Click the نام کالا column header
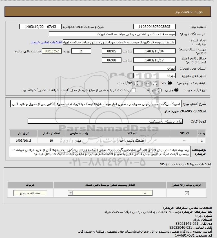Screen dimensions: 217x238 132,133
